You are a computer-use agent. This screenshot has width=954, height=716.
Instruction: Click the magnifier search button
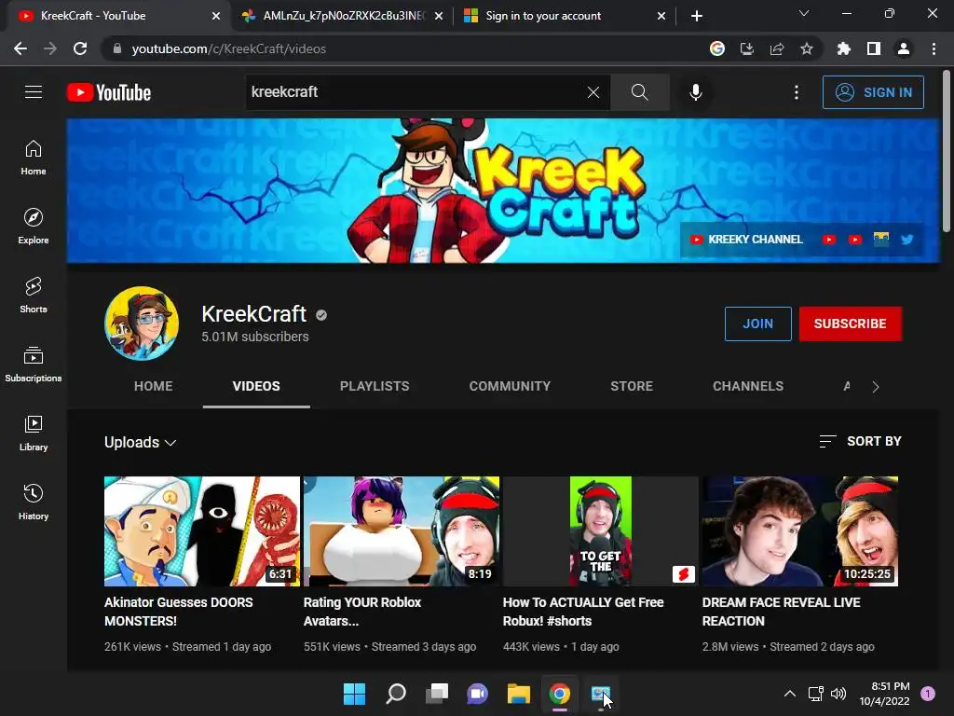pyautogui.click(x=639, y=92)
